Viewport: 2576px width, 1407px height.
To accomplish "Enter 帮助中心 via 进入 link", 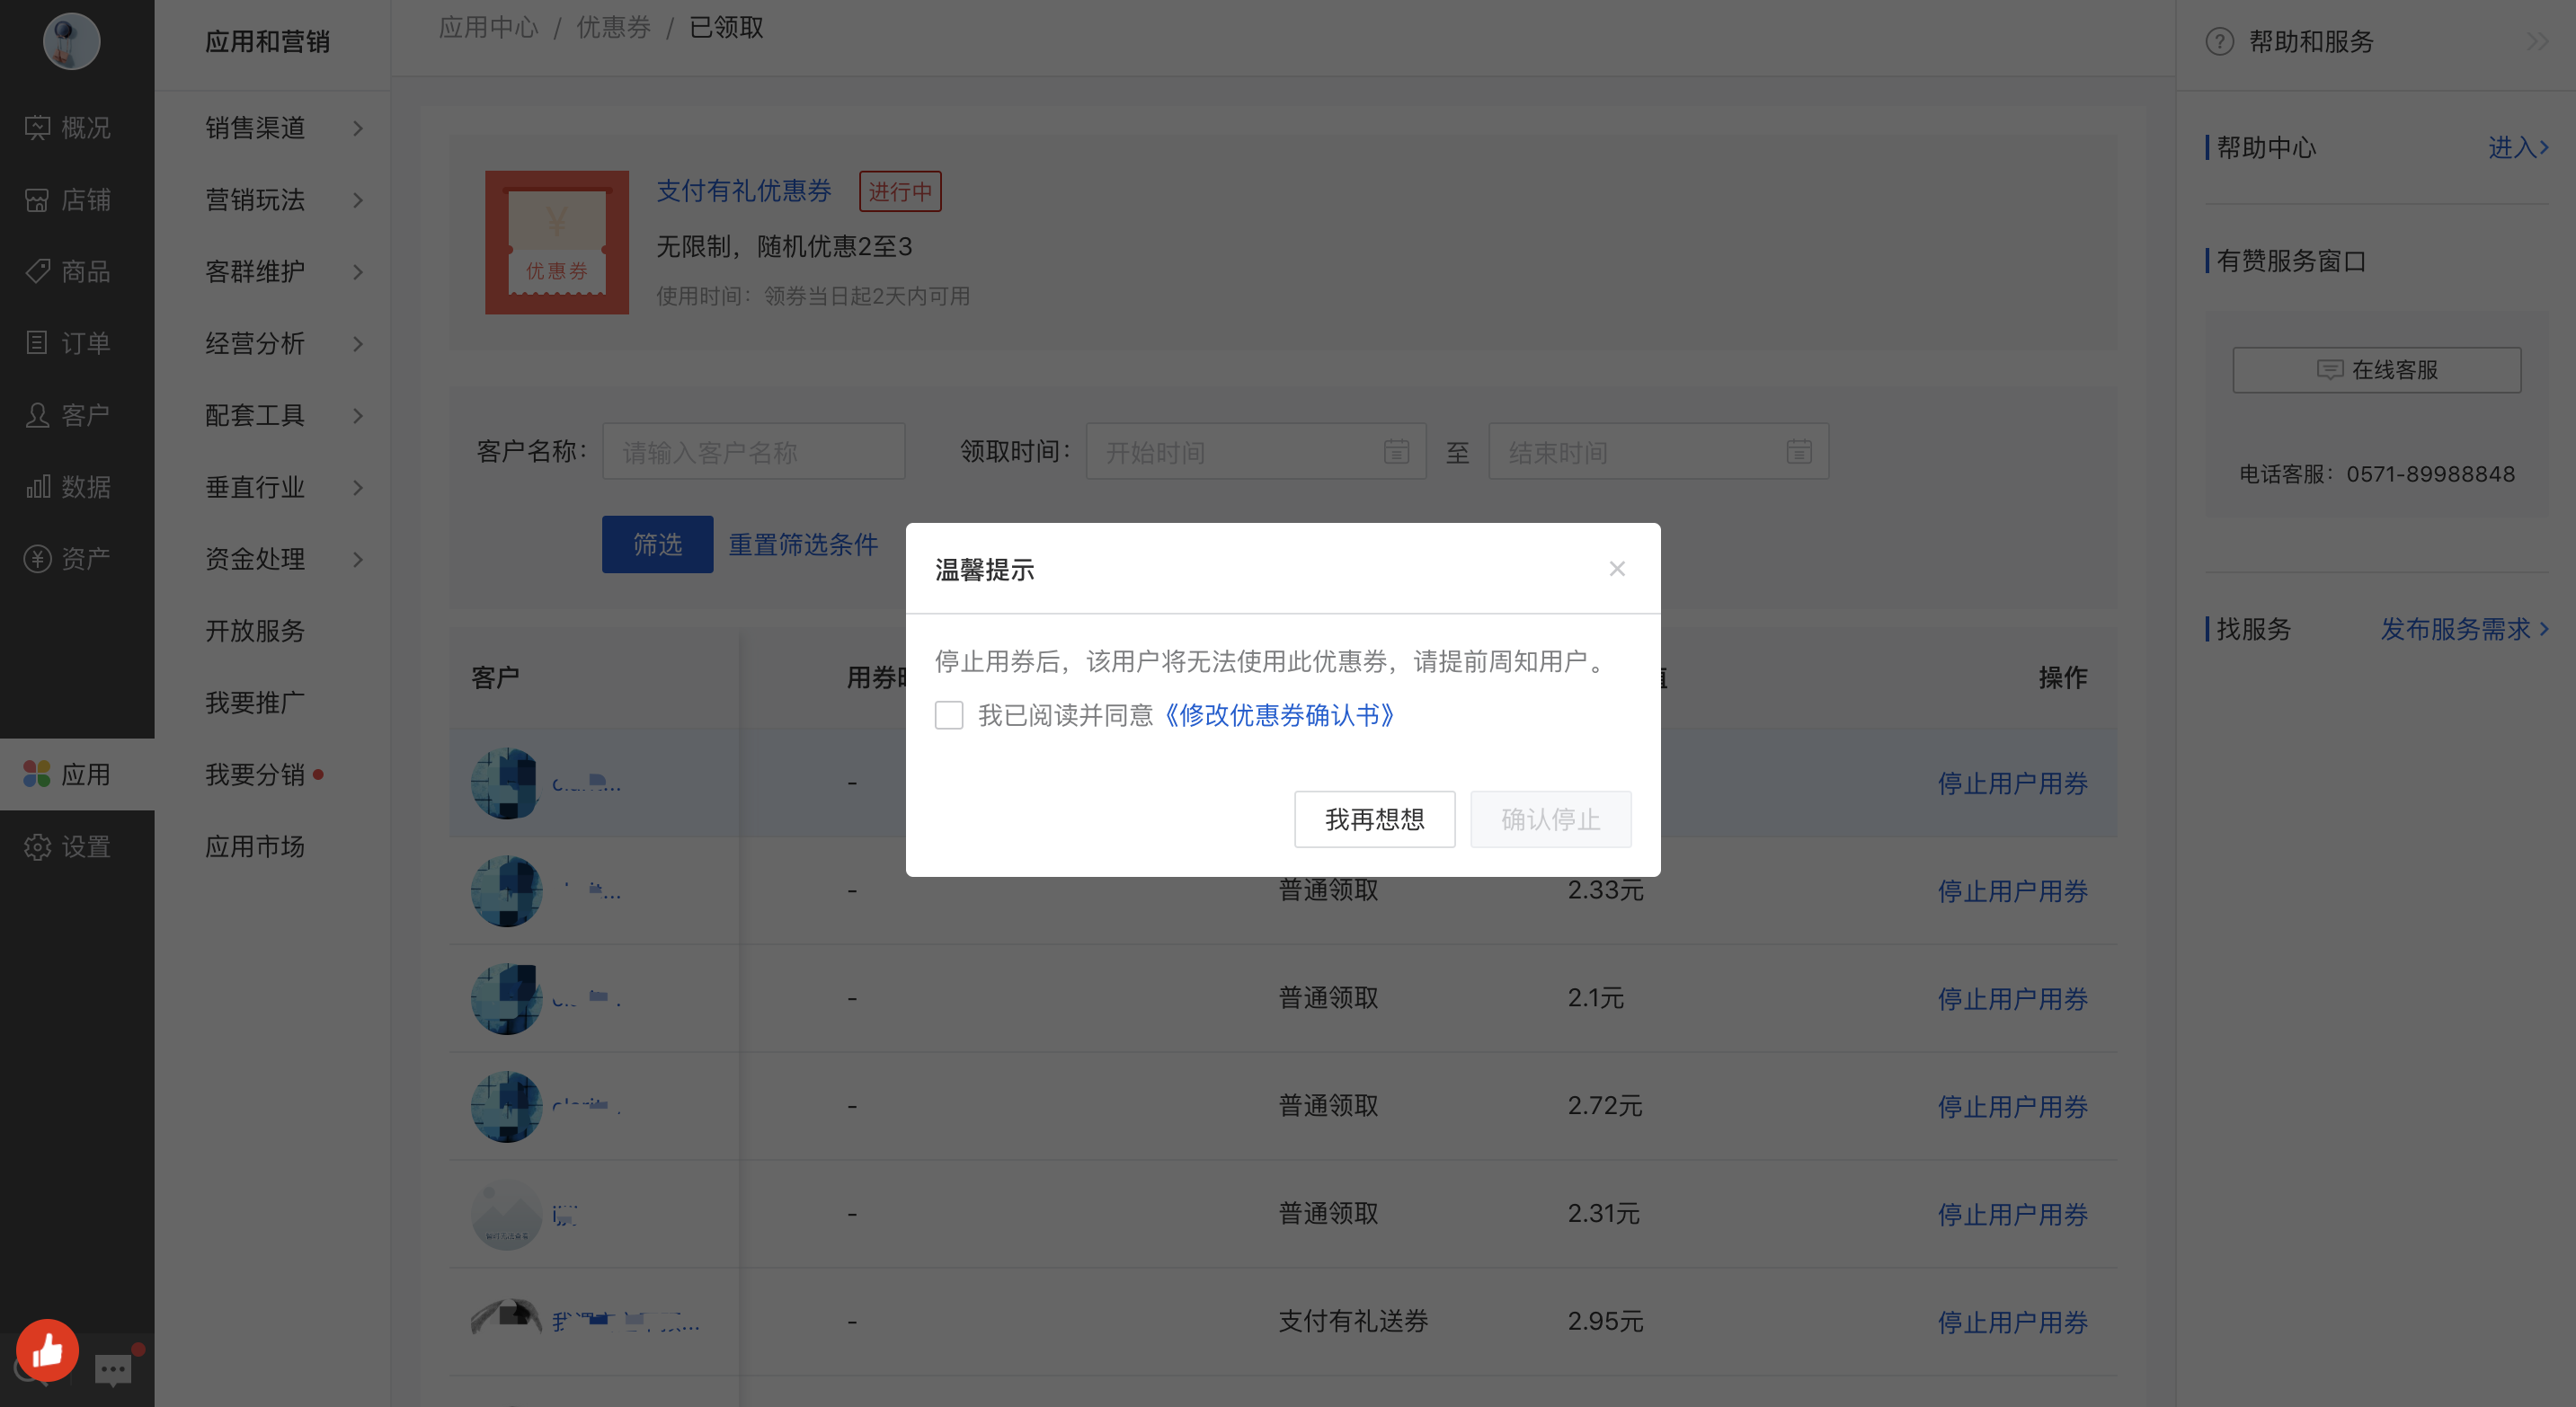I will pos(2518,146).
